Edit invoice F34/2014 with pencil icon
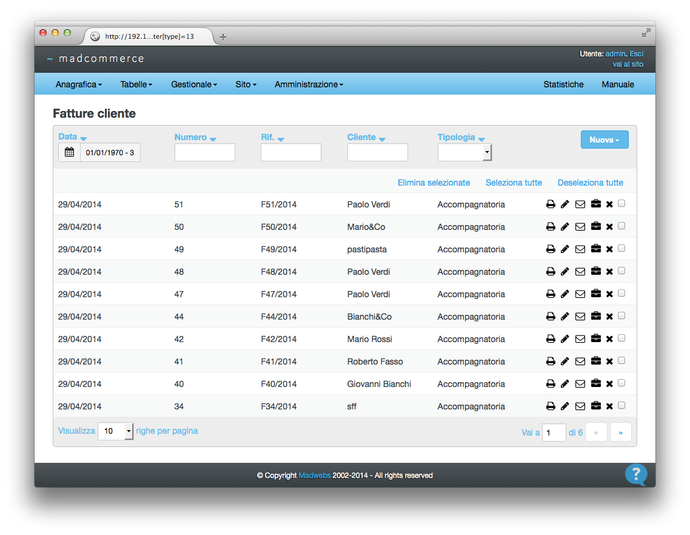Image resolution: width=690 pixels, height=535 pixels. (565, 406)
